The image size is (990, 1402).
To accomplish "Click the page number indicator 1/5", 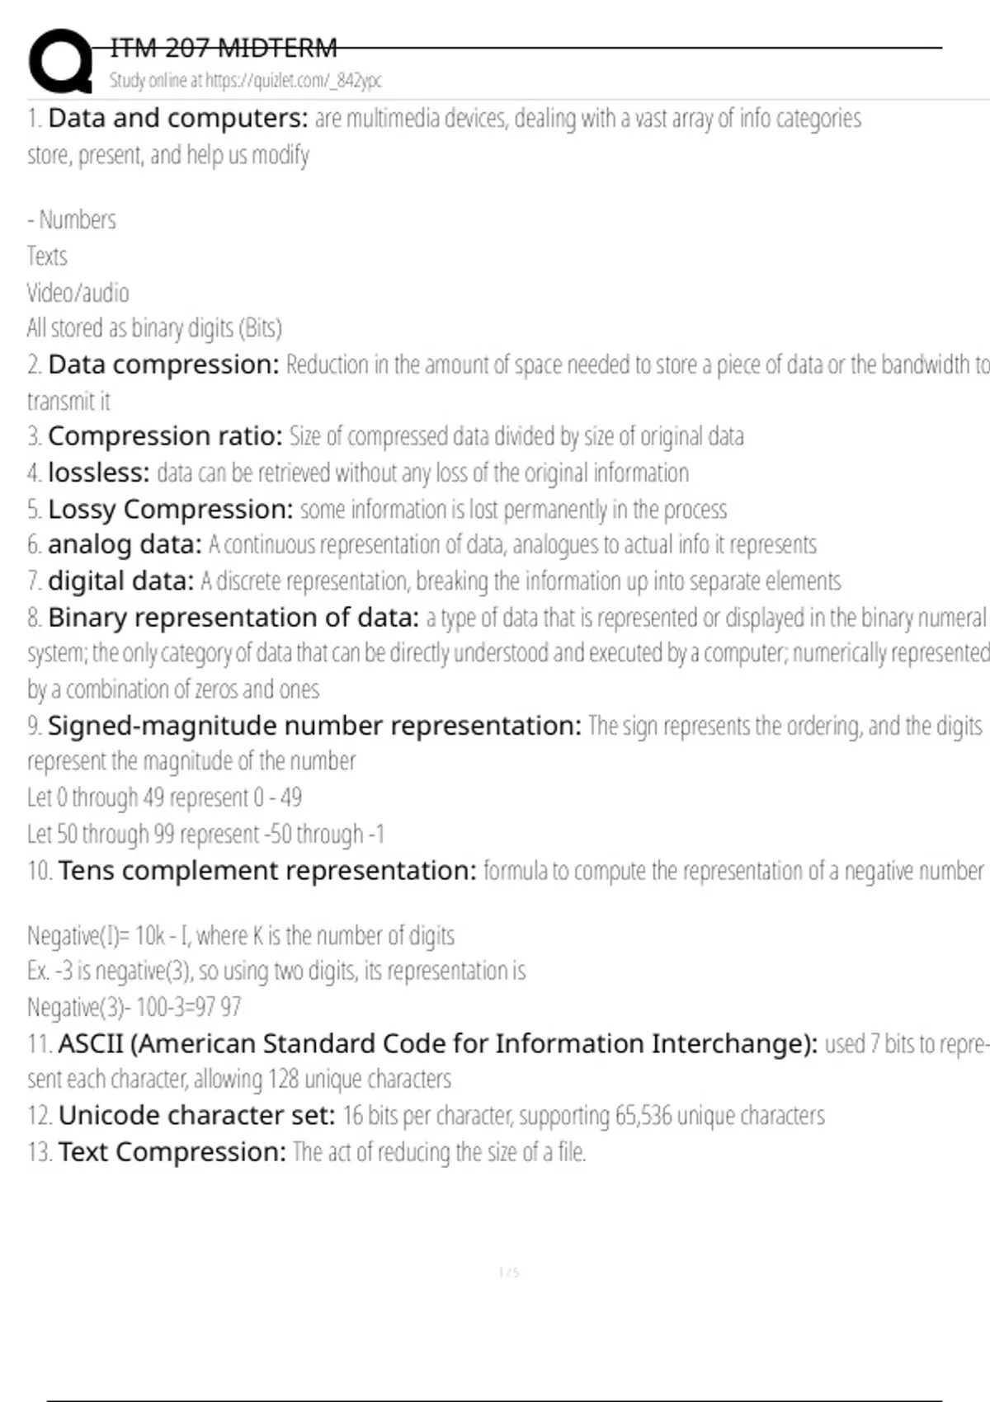I will point(509,1273).
